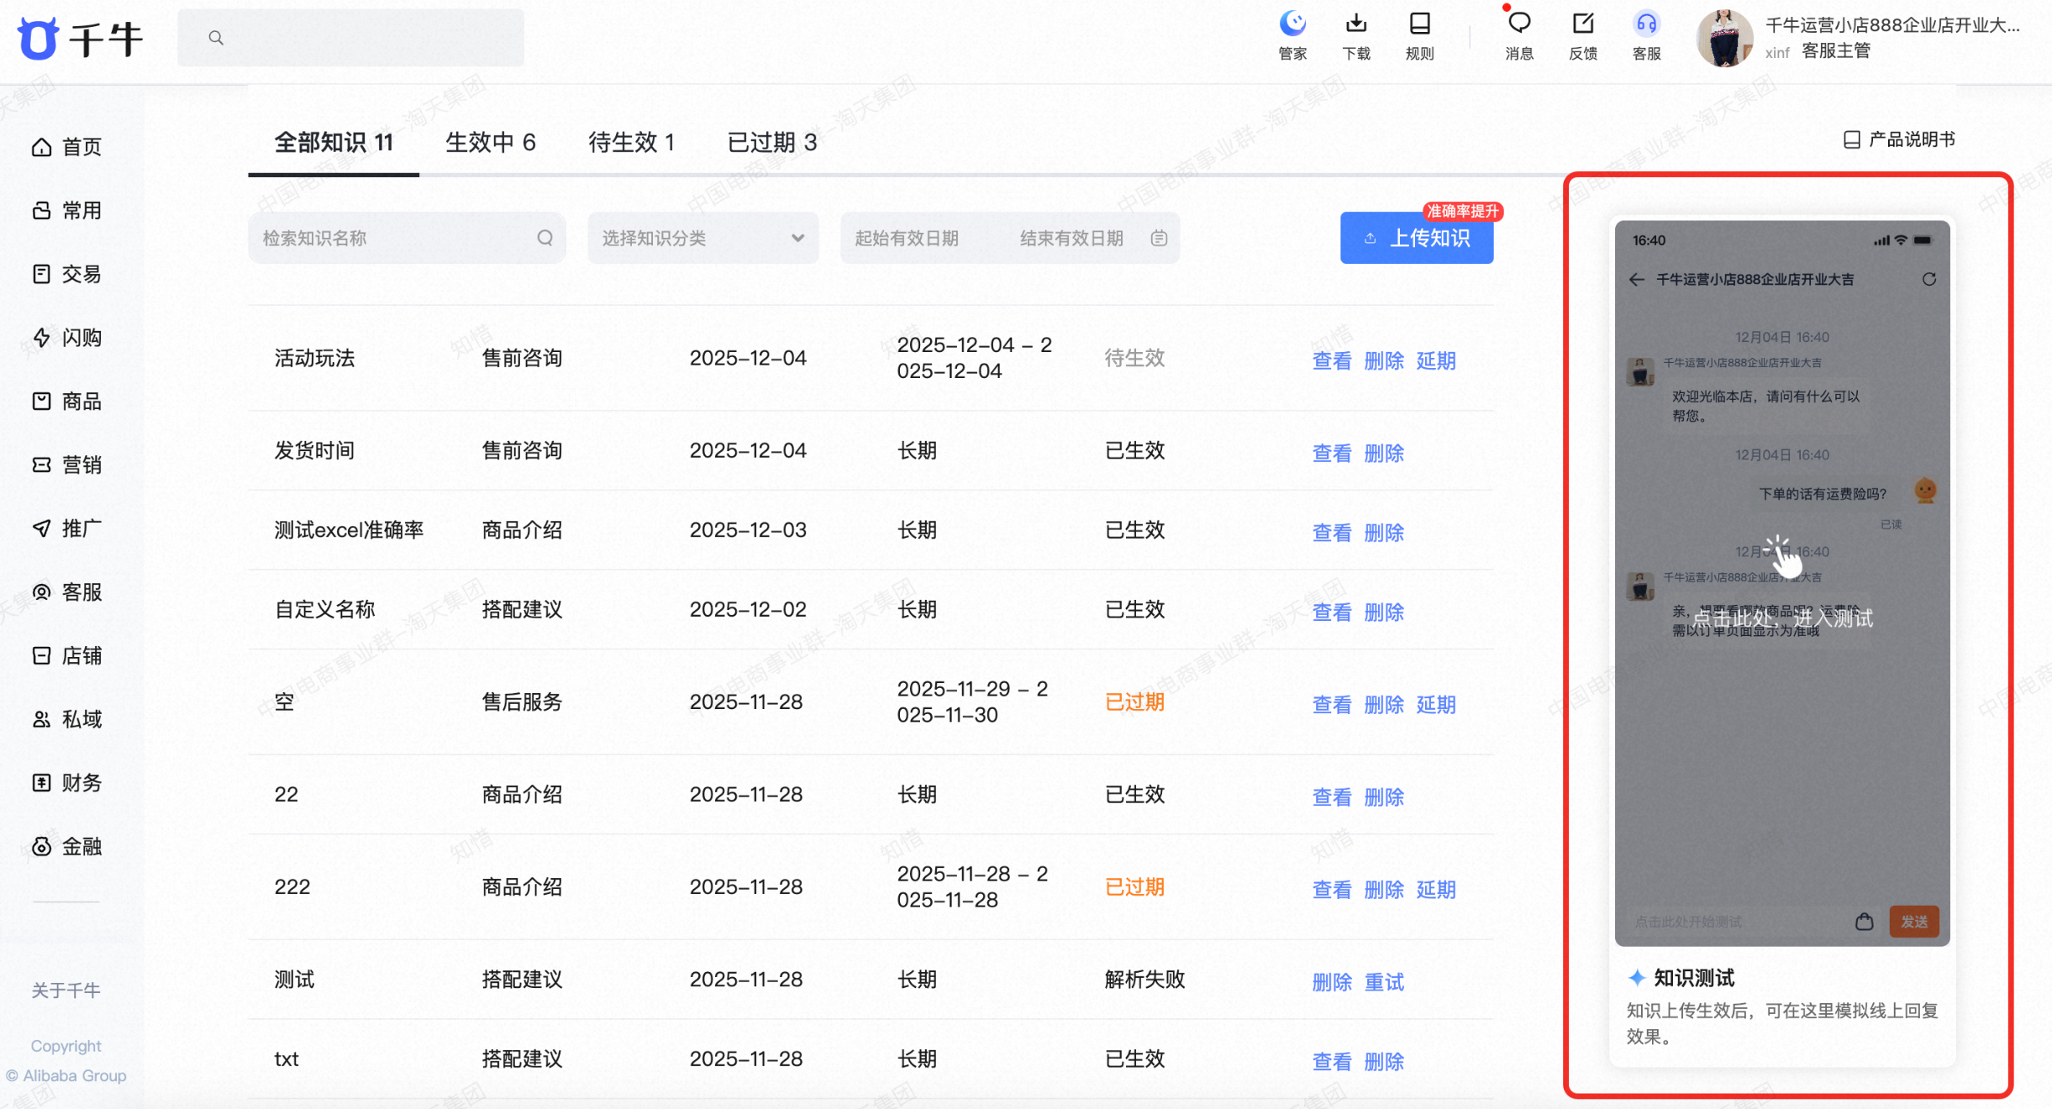Open the 客服 sidebar item
2052x1109 pixels.
67,592
